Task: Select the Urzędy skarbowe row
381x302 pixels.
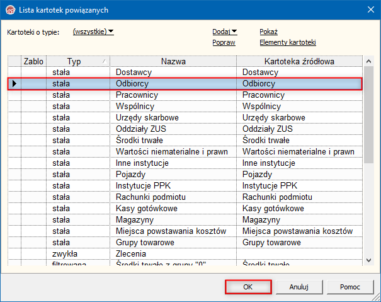Action: point(173,117)
